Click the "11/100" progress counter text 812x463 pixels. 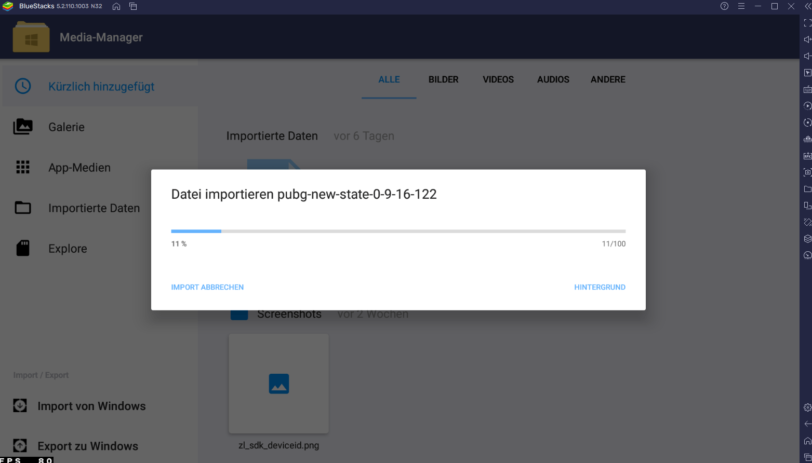click(614, 244)
